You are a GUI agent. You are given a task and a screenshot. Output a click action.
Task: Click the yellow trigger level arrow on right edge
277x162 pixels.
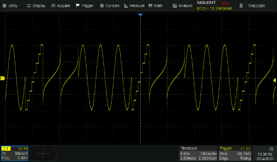[275, 81]
